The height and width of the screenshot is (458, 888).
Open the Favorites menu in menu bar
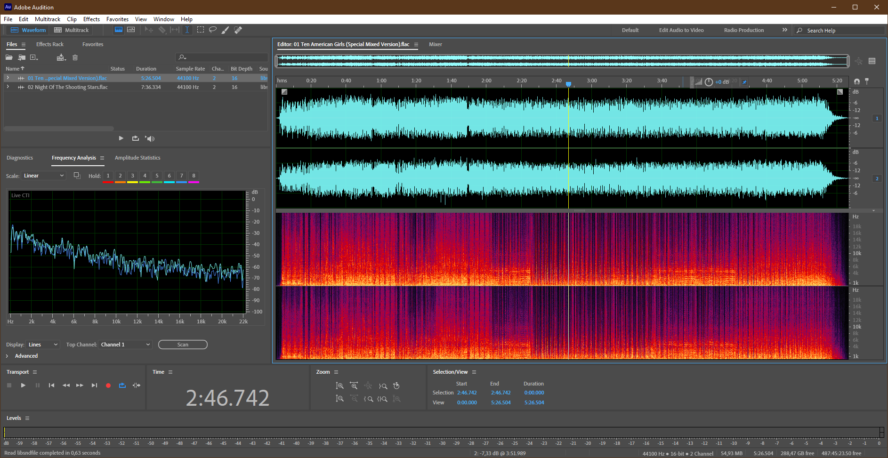(117, 19)
